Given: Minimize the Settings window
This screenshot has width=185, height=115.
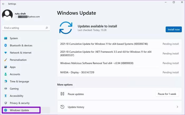Looking at the screenshot, I should [166, 2].
